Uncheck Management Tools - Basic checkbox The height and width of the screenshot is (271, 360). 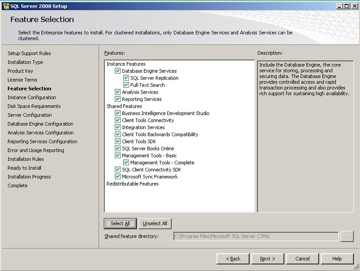[118, 156]
